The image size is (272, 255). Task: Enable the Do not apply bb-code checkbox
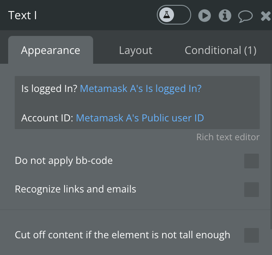point(252,161)
